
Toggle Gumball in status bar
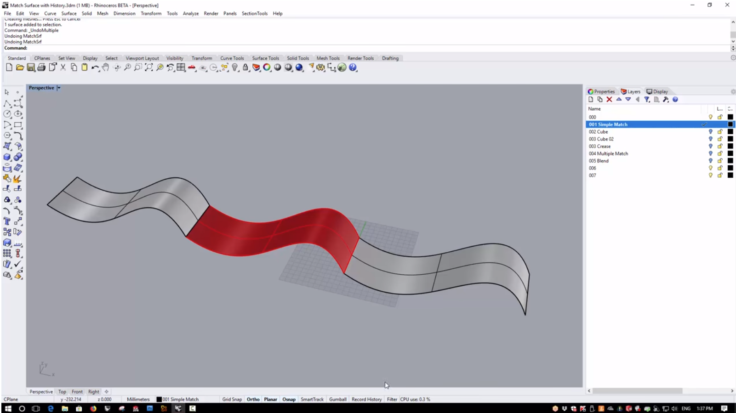click(338, 399)
